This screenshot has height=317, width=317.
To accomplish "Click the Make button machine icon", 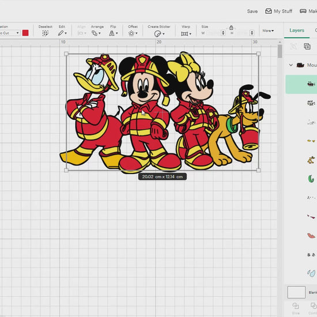I will click(x=303, y=11).
